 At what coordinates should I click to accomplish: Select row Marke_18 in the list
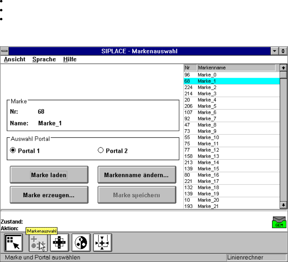click(x=232, y=187)
